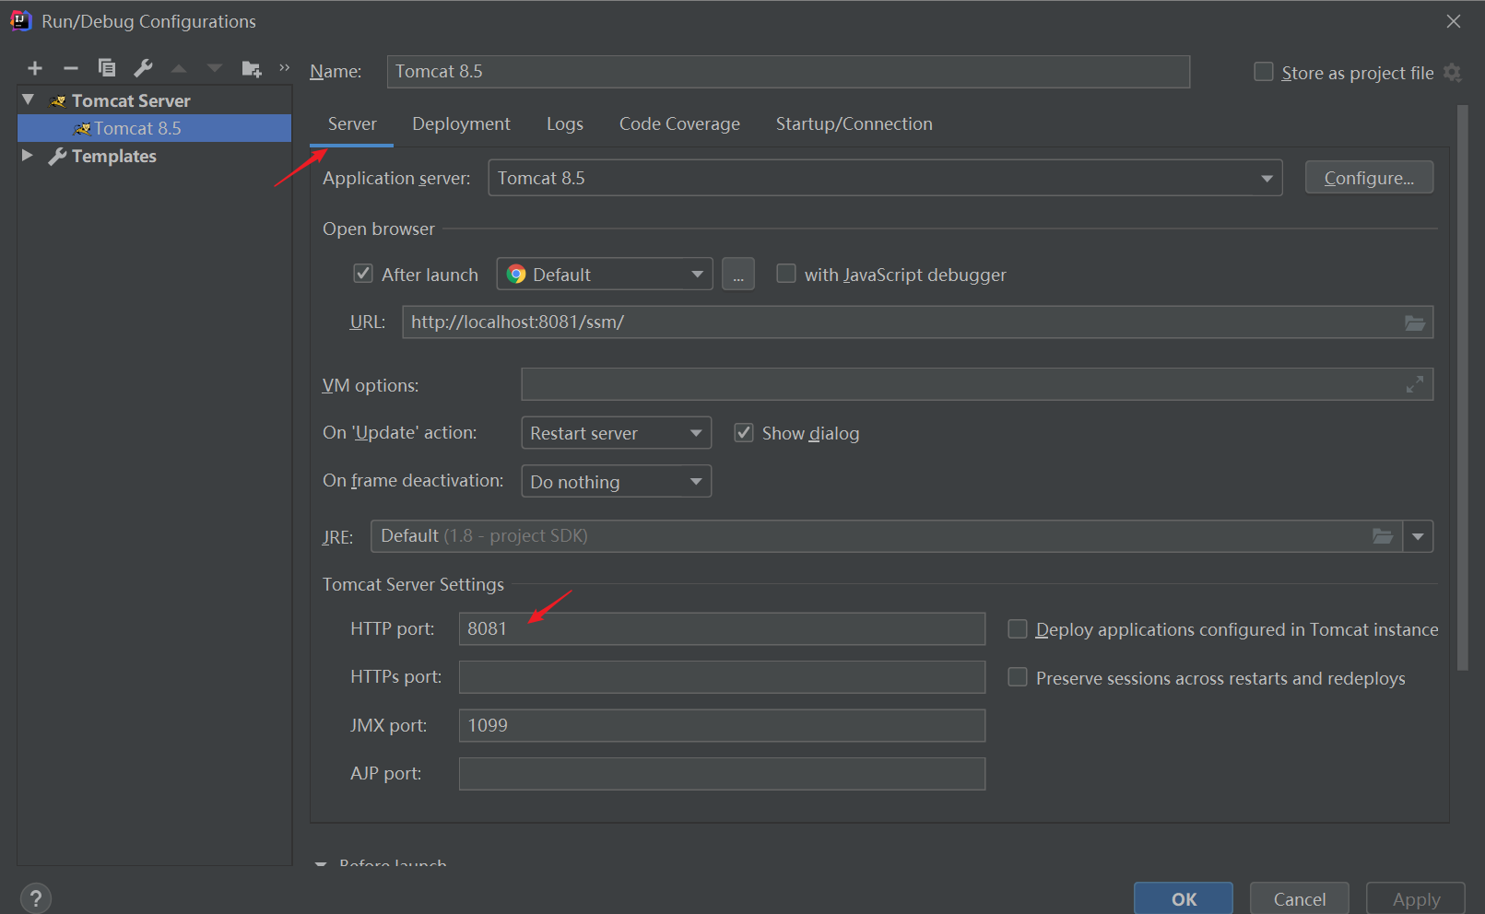Click the JRE browse folder icon
Screen dimensions: 1485x914
point(1382,536)
